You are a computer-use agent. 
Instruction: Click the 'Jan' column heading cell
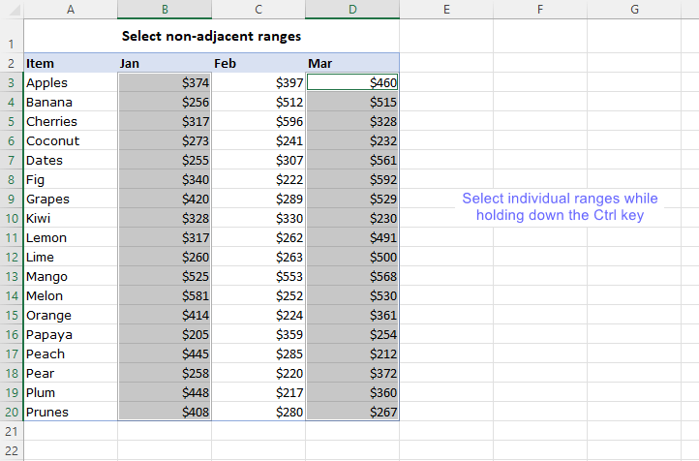(165, 63)
